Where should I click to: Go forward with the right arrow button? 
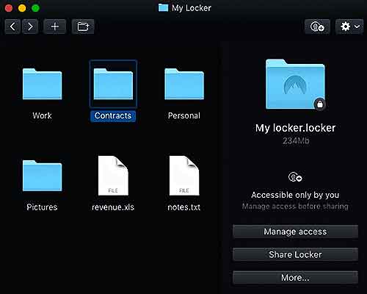tap(30, 26)
